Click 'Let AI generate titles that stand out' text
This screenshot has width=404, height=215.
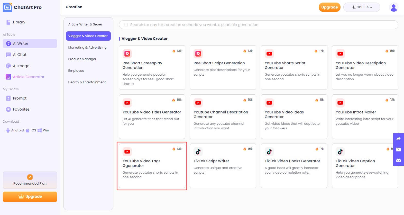pos(151,119)
